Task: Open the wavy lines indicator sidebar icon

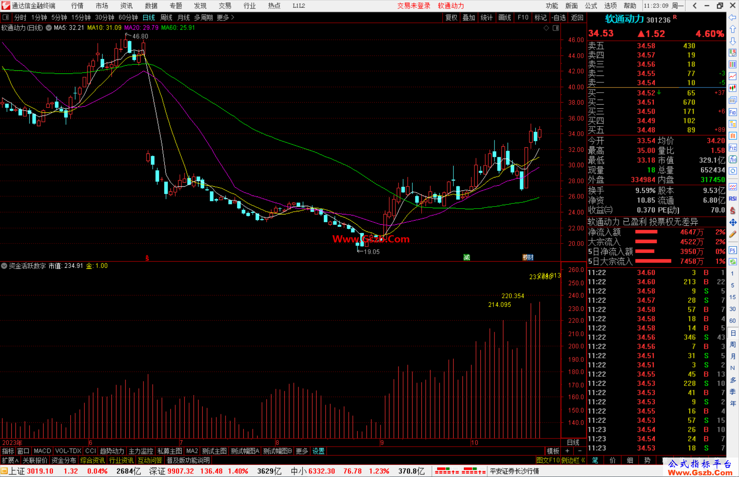Action: 732,187
